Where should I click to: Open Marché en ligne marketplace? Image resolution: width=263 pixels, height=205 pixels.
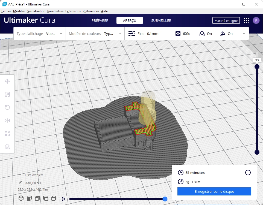pyautogui.click(x=226, y=20)
